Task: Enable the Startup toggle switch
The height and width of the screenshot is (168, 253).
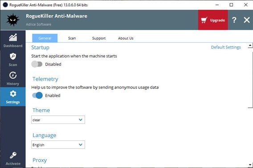Action: [37, 64]
